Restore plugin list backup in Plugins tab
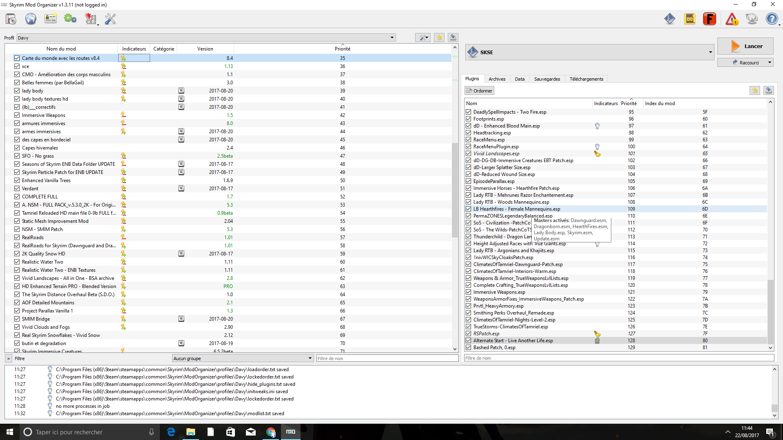The image size is (783, 440). (x=755, y=90)
